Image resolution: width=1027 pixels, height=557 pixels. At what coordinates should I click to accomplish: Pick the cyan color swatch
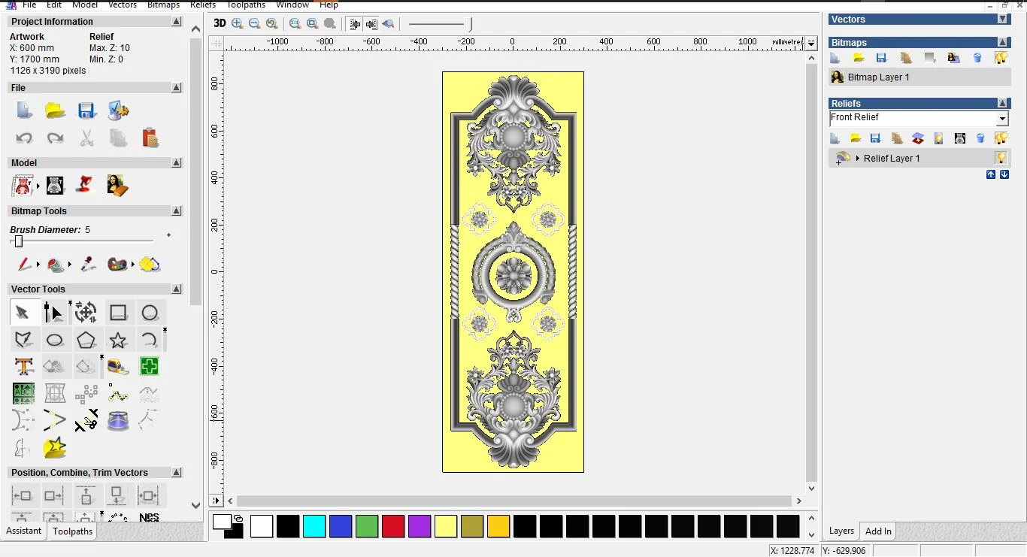314,526
